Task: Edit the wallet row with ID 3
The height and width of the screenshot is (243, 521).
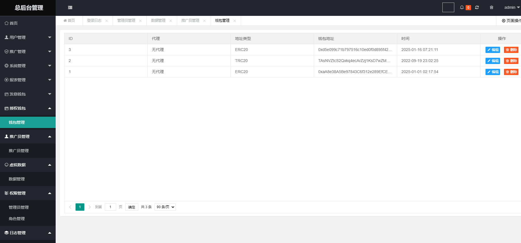Action: pos(493,50)
